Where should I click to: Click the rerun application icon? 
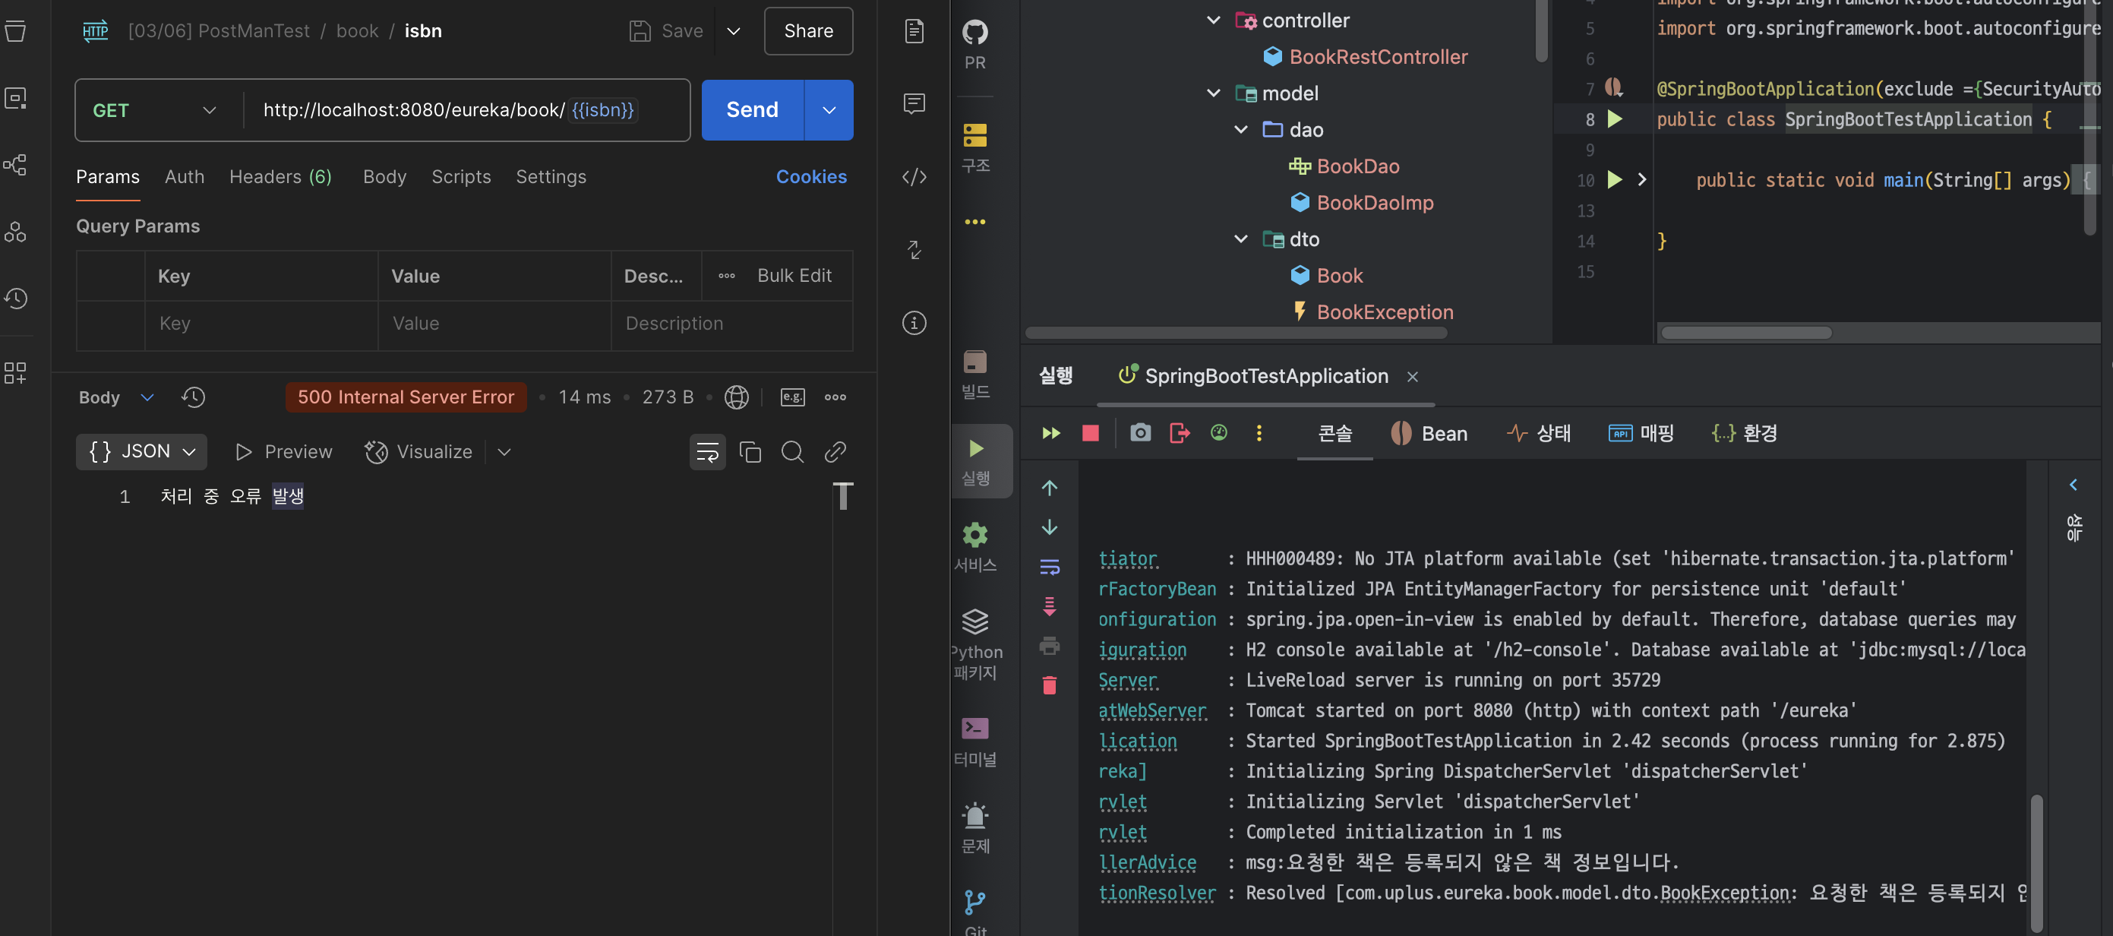(x=1050, y=433)
